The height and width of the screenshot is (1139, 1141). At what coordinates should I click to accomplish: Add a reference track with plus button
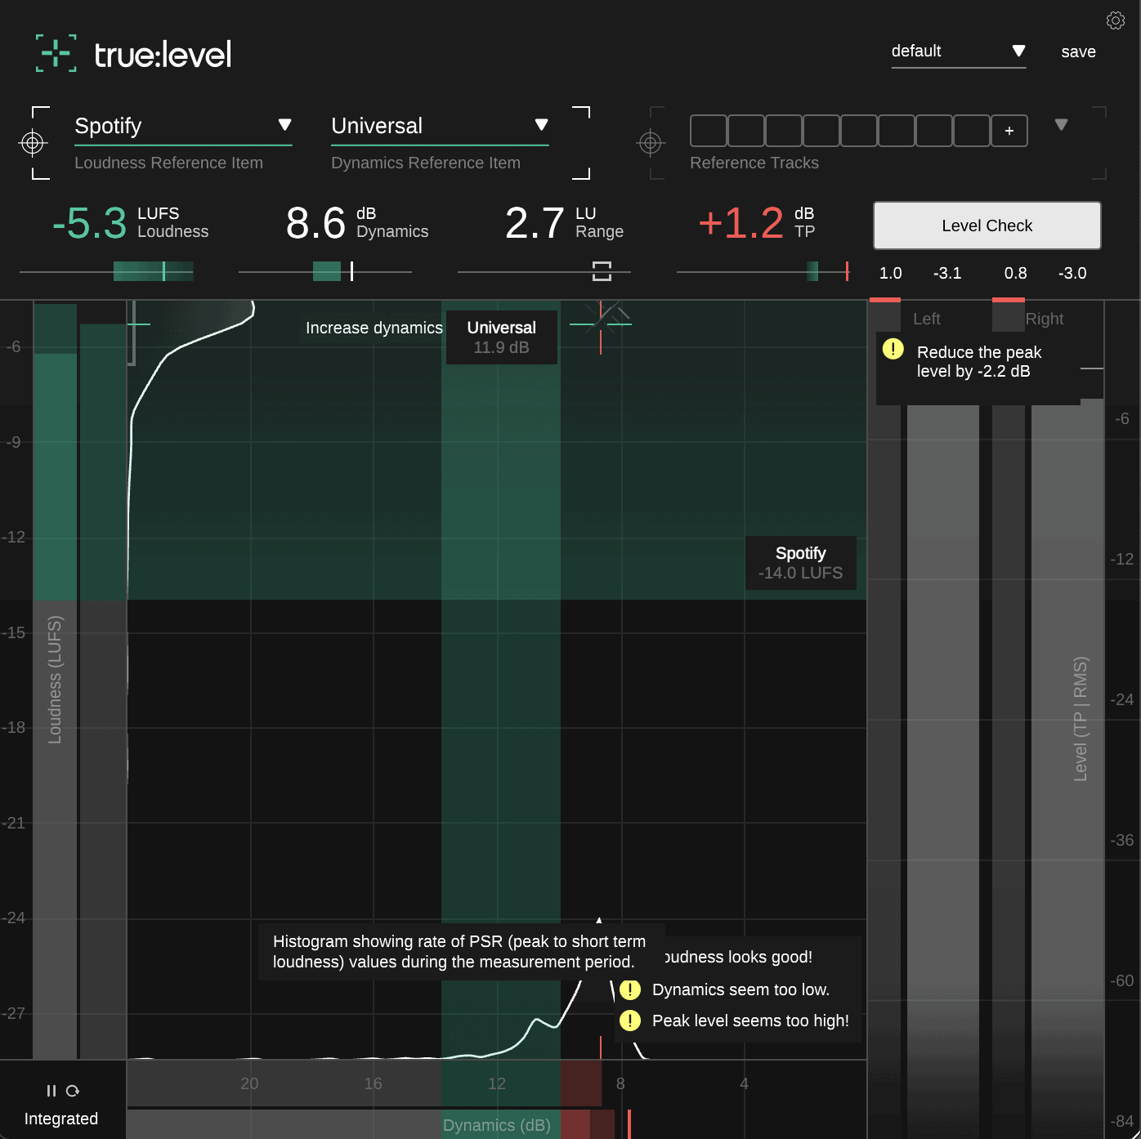[1009, 131]
